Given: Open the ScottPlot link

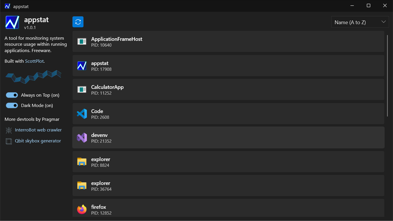Looking at the screenshot, I should [x=34, y=61].
